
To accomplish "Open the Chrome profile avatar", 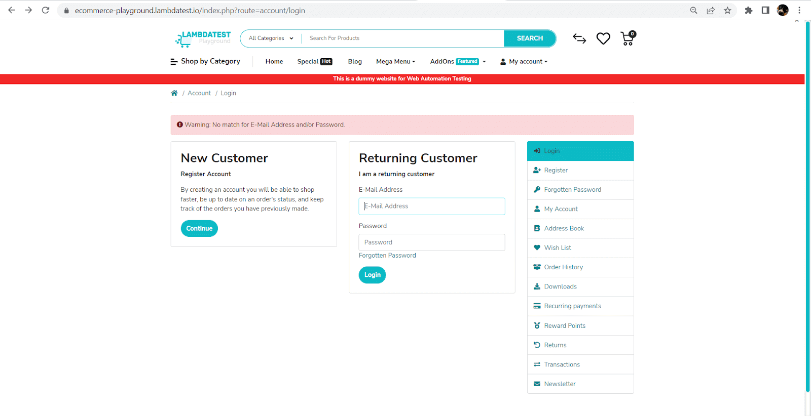I will [783, 10].
